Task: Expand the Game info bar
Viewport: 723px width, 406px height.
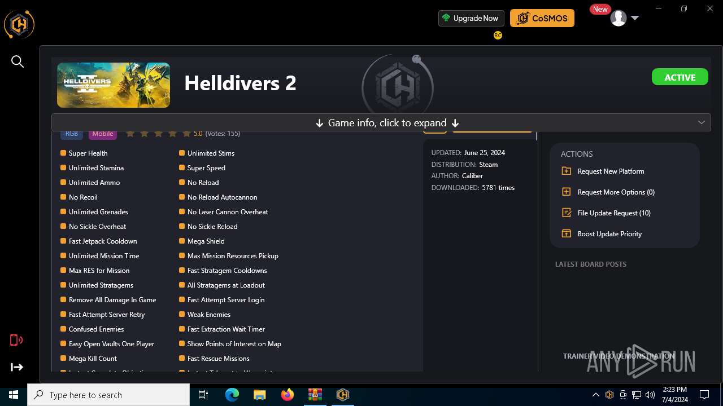Action: pos(381,123)
